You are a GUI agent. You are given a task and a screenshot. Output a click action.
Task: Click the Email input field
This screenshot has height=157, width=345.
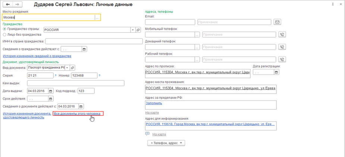(x=170, y=22)
